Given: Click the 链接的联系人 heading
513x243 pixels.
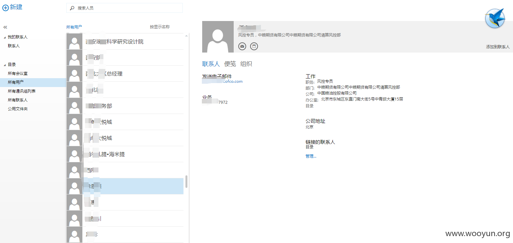Looking at the screenshot, I should pyautogui.click(x=320, y=142).
